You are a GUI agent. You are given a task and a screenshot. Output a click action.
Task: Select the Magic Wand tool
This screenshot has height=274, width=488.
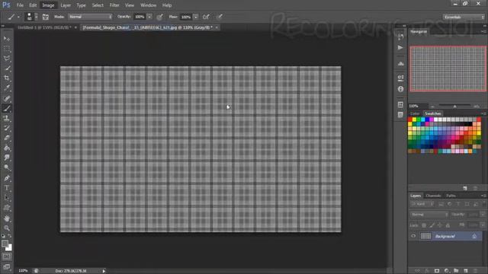pyautogui.click(x=7, y=68)
